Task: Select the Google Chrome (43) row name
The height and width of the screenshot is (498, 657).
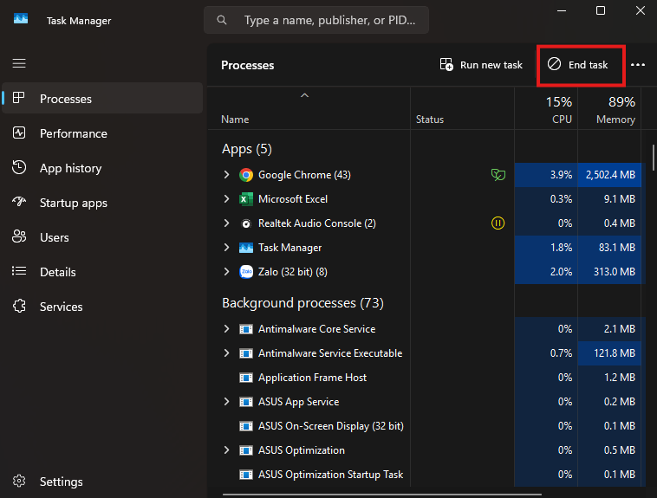Action: point(304,175)
